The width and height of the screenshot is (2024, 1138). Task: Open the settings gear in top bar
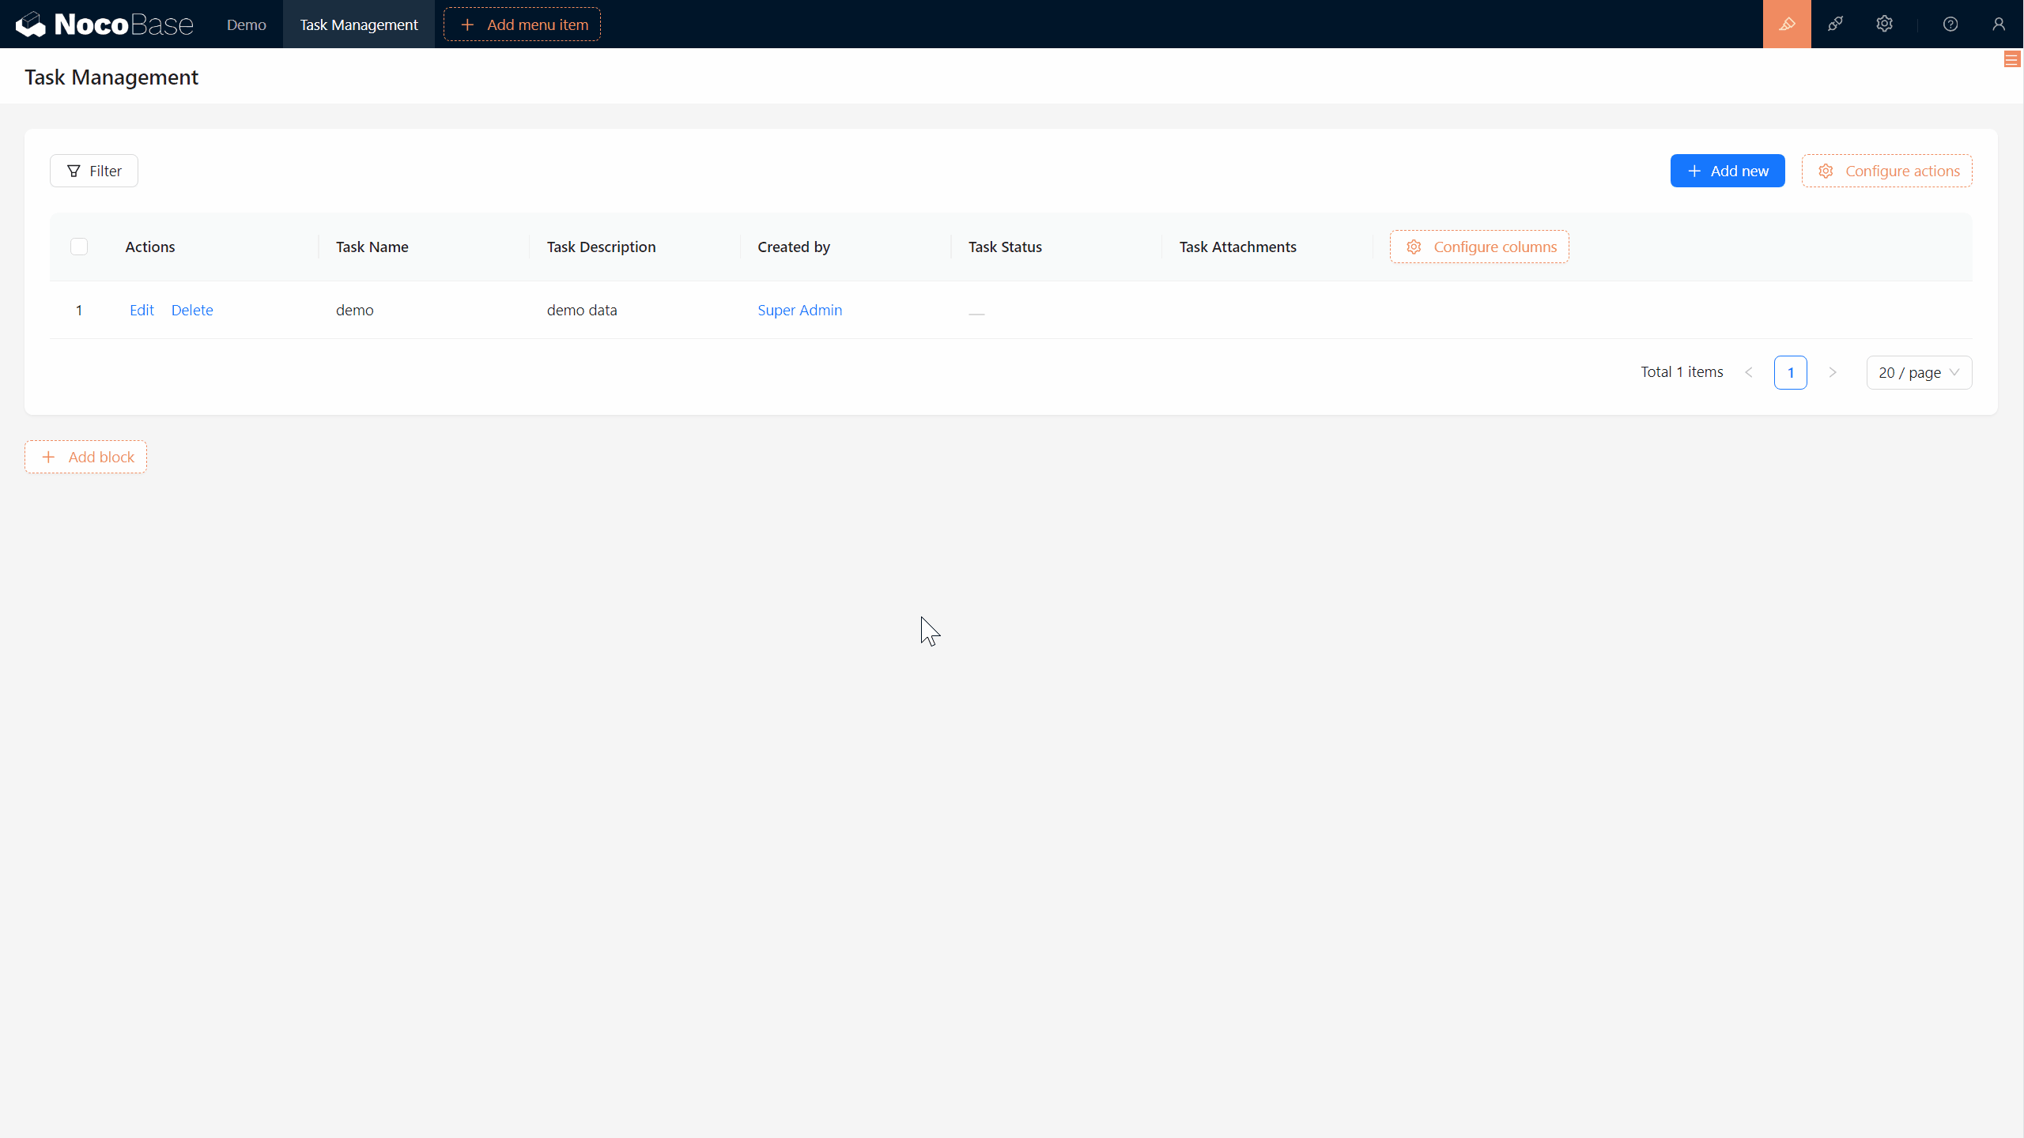pos(1884,24)
